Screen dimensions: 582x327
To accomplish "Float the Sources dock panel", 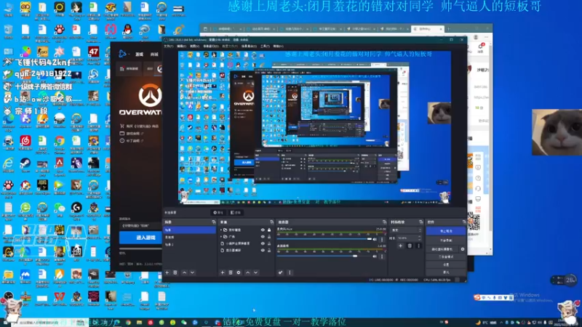I will [x=271, y=222].
